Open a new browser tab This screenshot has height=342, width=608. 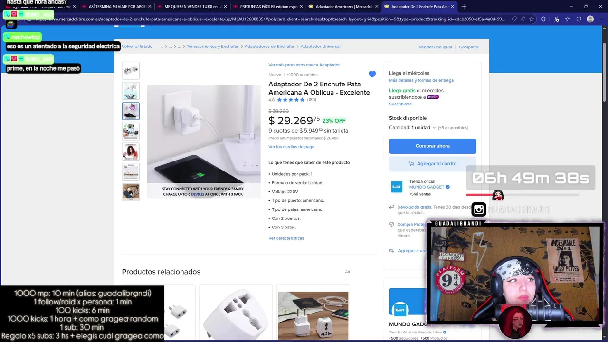[464, 6]
